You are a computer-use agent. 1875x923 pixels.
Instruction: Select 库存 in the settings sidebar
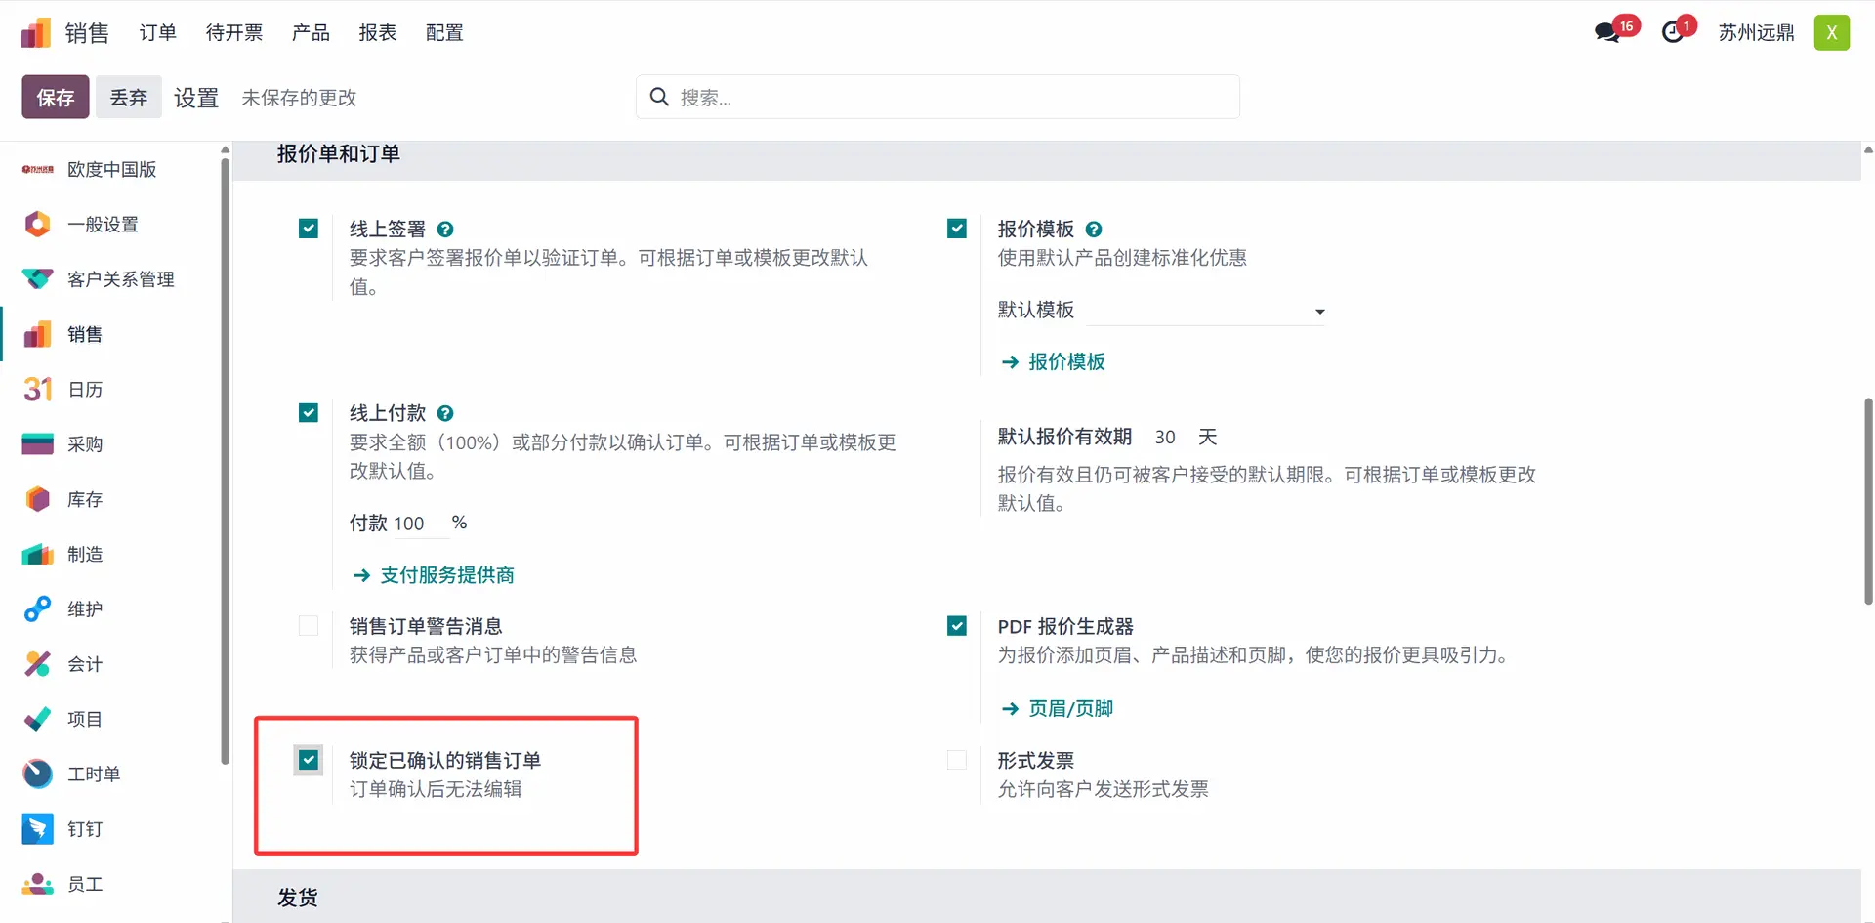click(84, 499)
